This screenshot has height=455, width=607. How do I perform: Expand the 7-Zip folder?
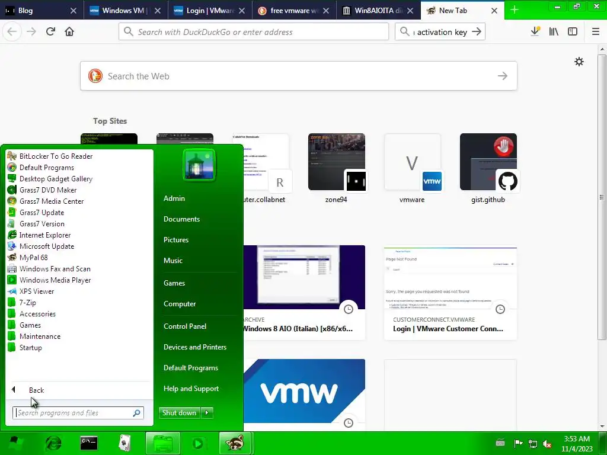coord(22,302)
